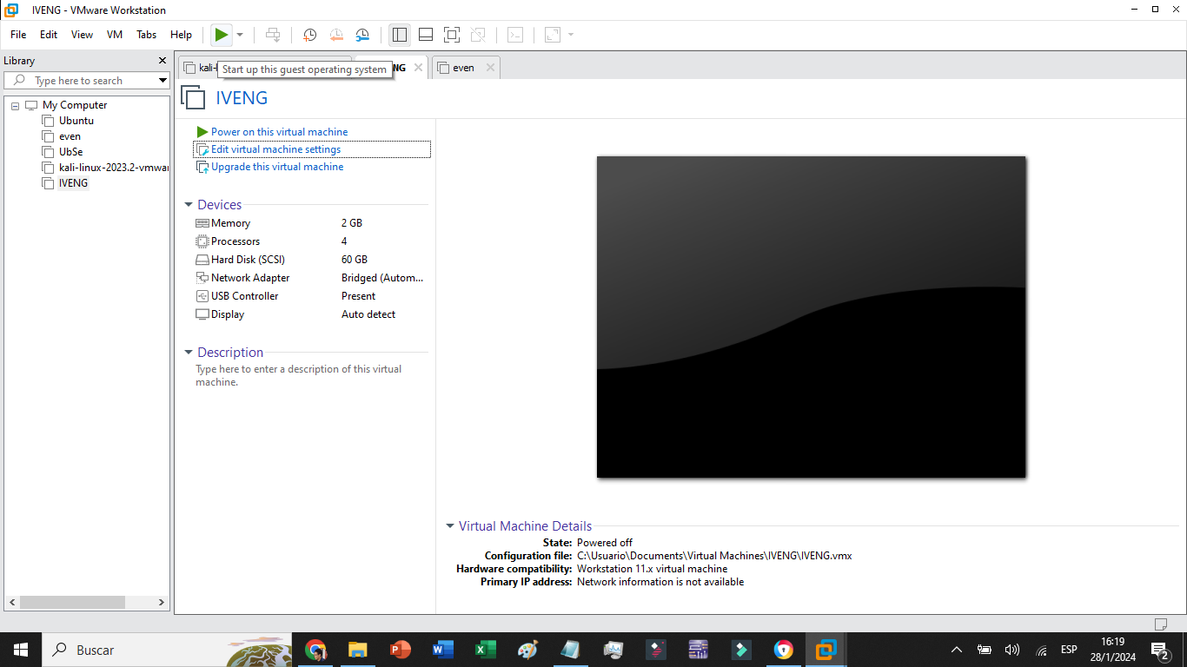Open Excel from the taskbar
The width and height of the screenshot is (1187, 667).
point(485,650)
